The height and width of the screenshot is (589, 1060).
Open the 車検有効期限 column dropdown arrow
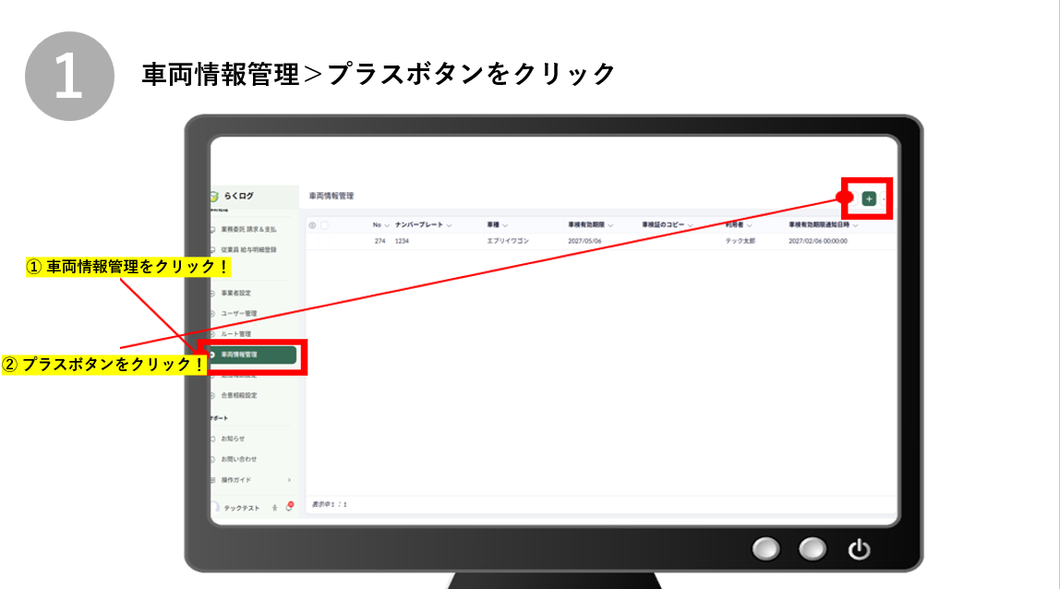click(x=609, y=225)
